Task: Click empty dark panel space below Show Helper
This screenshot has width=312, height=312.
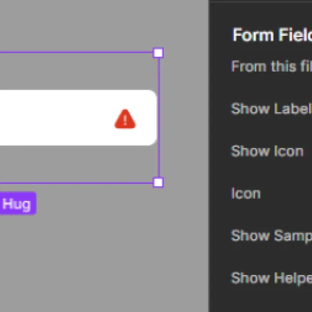Action: pyautogui.click(x=261, y=300)
